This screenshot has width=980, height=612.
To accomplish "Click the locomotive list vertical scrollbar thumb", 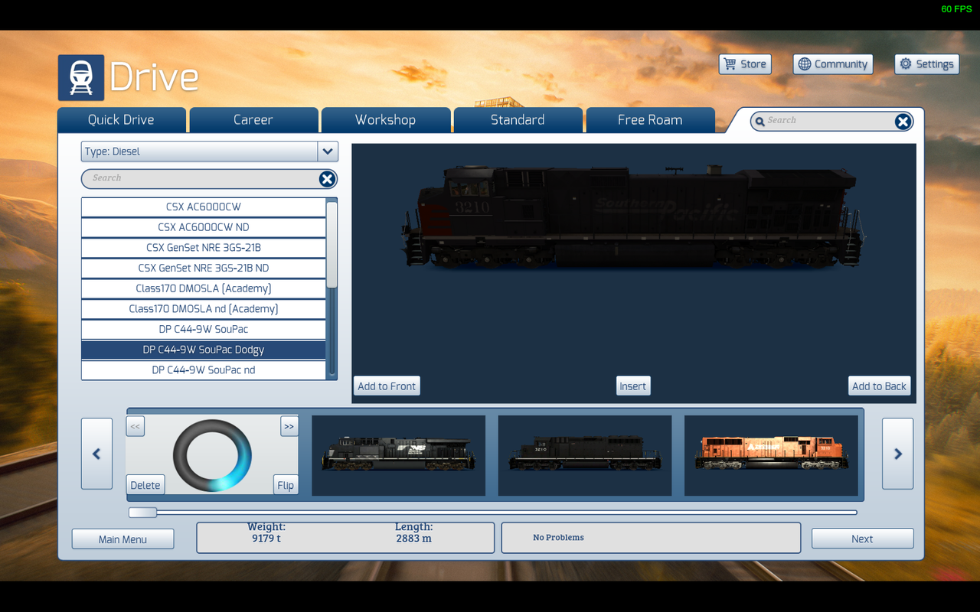I will click(x=332, y=245).
